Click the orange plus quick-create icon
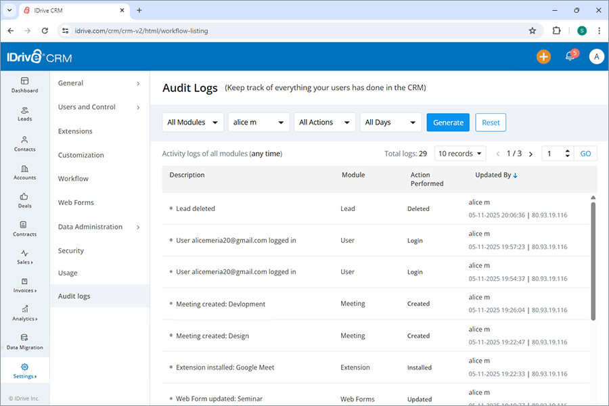This screenshot has height=406, width=609. (543, 57)
